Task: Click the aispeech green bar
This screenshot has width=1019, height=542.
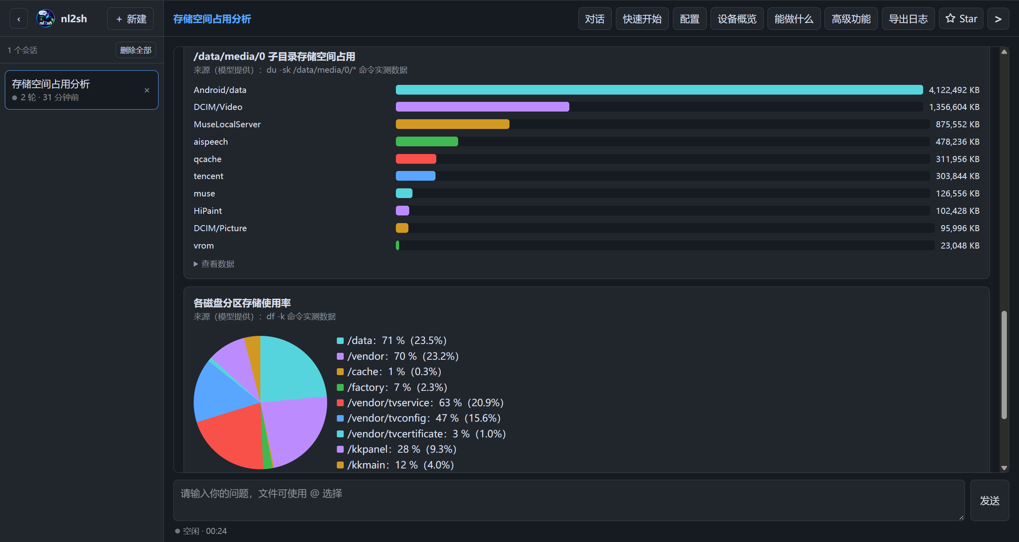Action: [x=427, y=141]
